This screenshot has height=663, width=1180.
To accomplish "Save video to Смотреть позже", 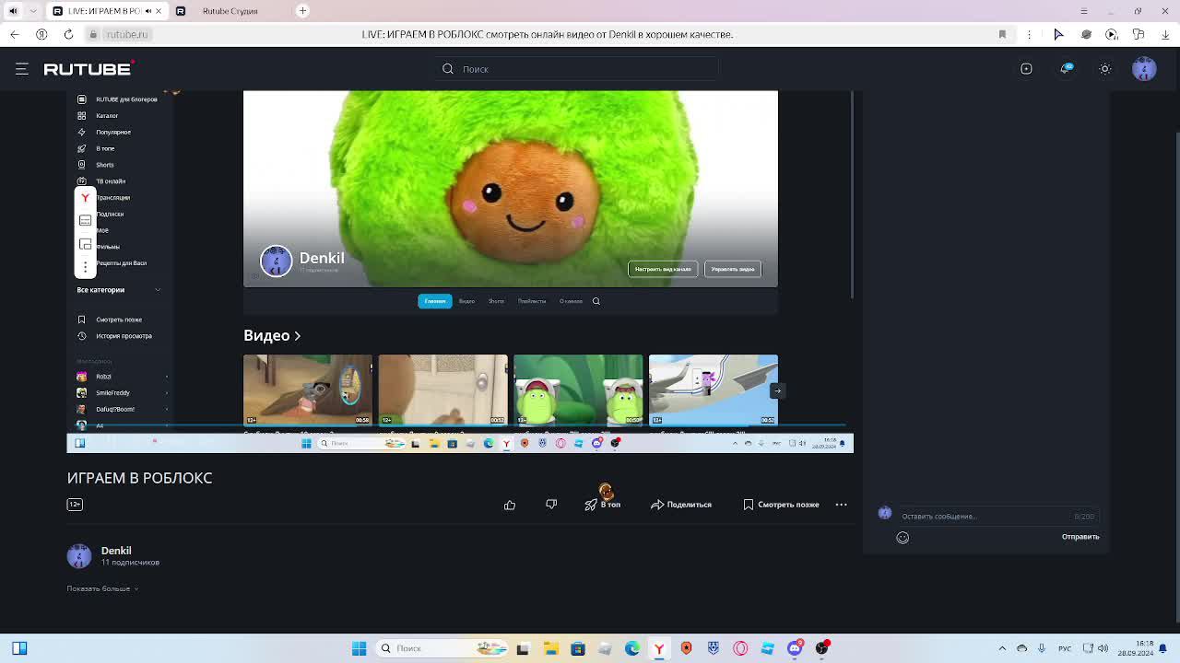I will coord(781,505).
